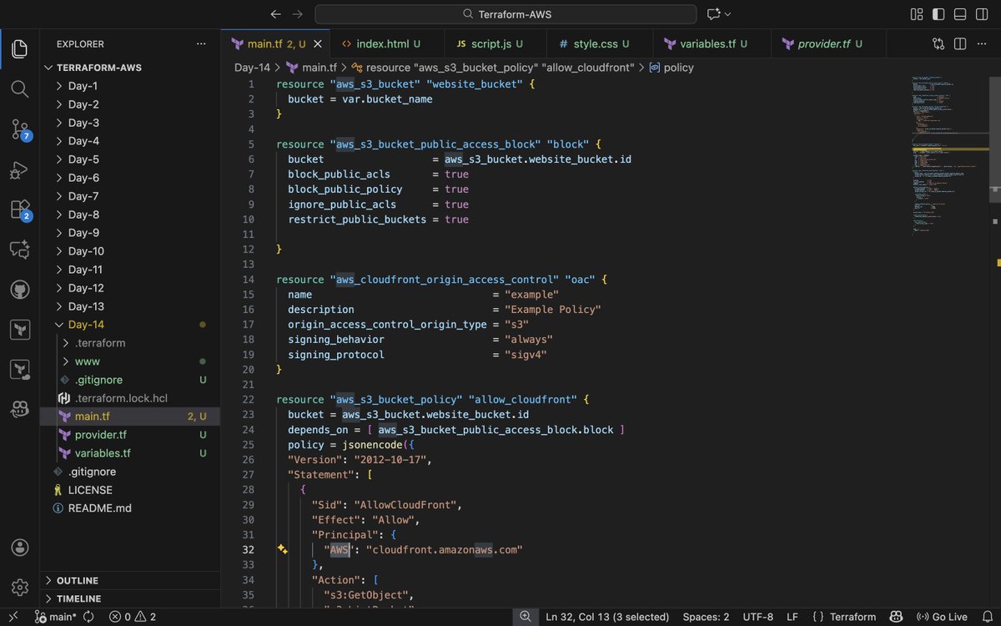Collapse the TERRAFORM-AWS root folder
The image size is (1001, 626).
tap(49, 68)
